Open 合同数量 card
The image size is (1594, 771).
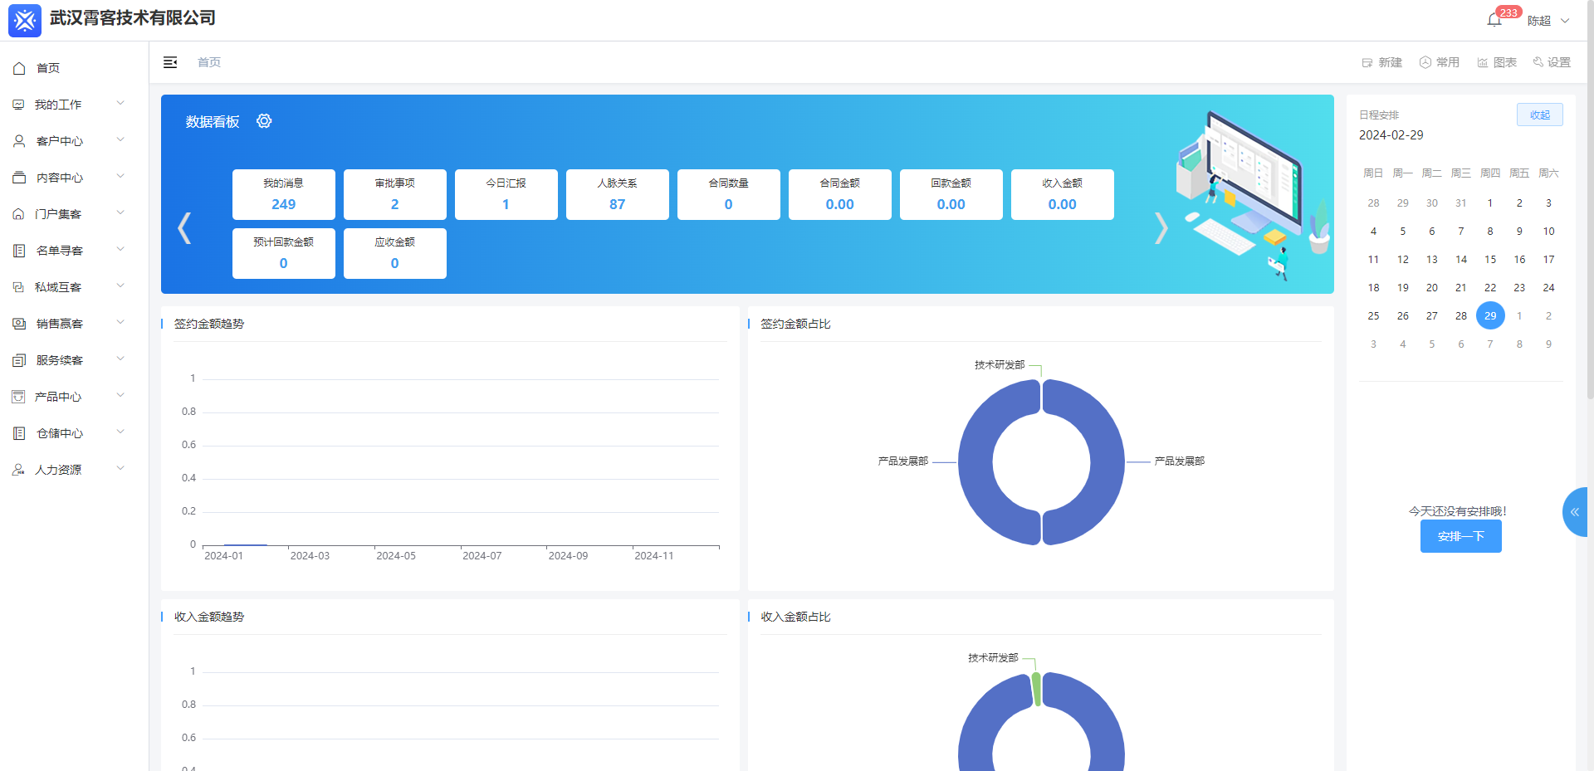(729, 194)
